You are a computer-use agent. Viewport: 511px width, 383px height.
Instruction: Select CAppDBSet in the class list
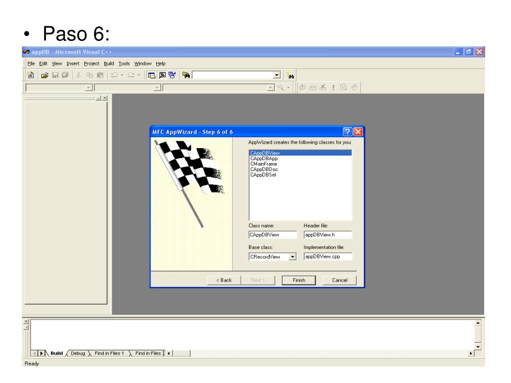300,175
